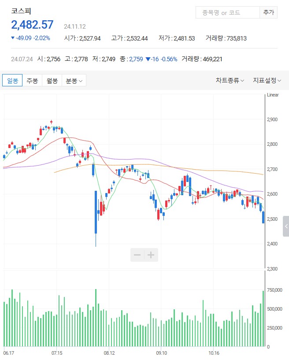Viewport: 289px width, 360px height.
Task: Click the Linear scale label above the price axis
Action: [273, 95]
